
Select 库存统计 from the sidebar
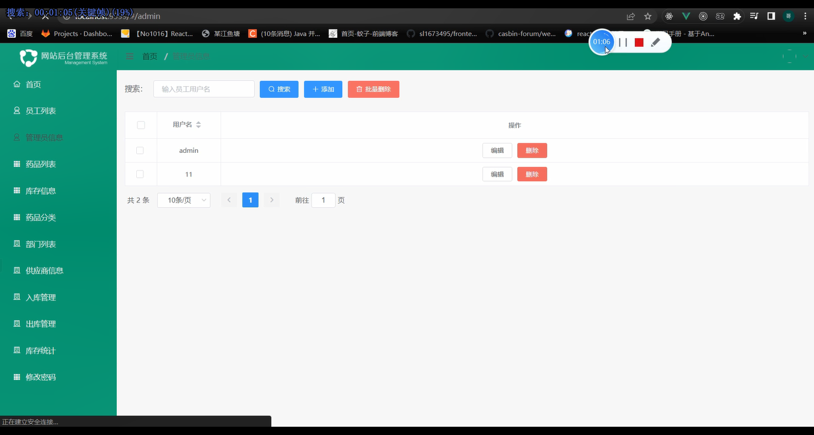(41, 350)
